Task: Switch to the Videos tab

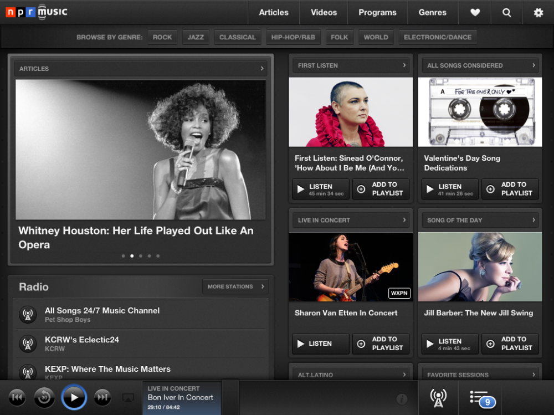Action: point(324,12)
